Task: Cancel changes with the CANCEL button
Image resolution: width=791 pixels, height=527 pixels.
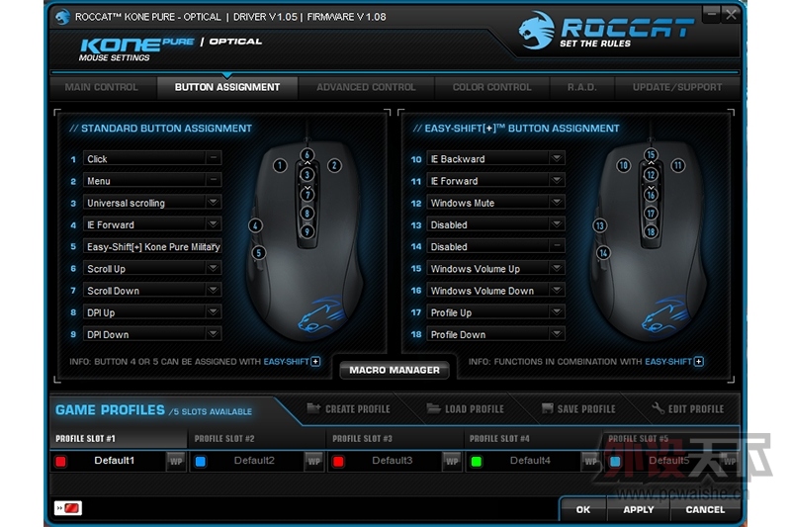Action: [x=705, y=509]
